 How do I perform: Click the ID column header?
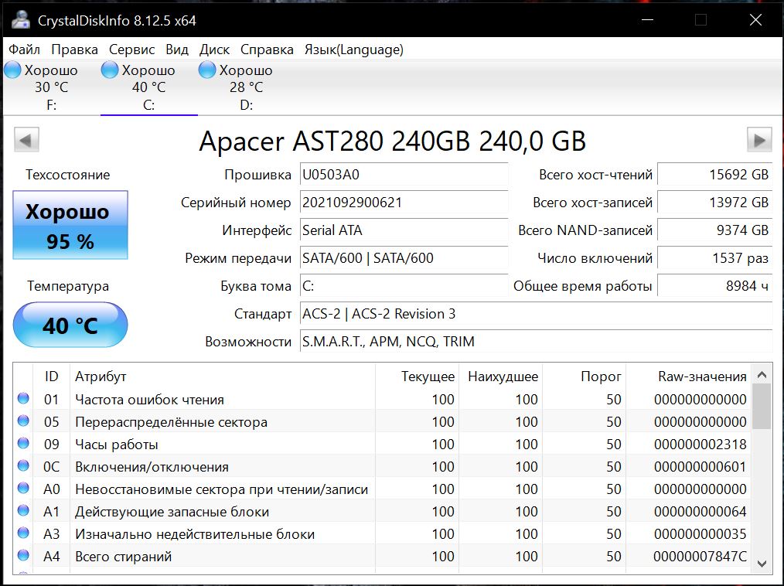(x=52, y=376)
